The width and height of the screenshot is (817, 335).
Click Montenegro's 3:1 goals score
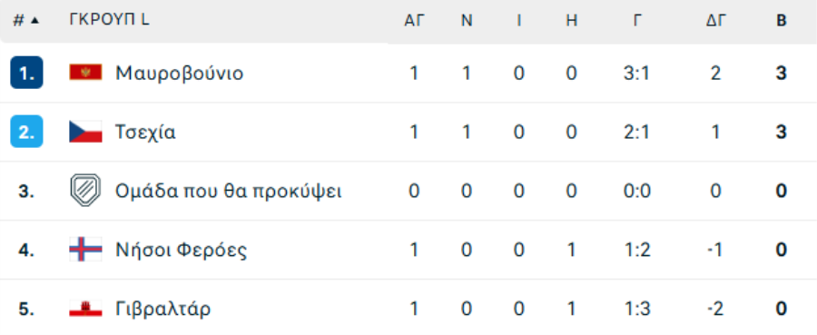tap(636, 73)
